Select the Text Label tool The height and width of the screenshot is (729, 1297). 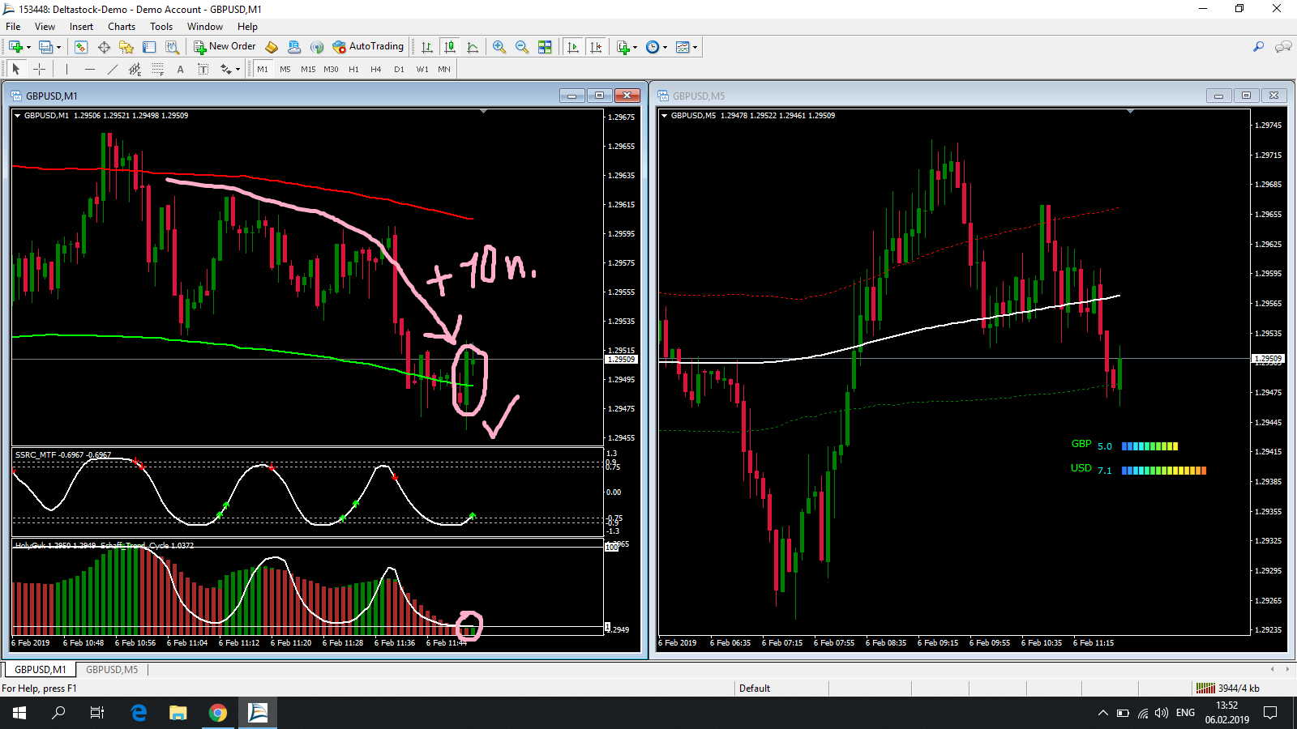click(x=203, y=70)
